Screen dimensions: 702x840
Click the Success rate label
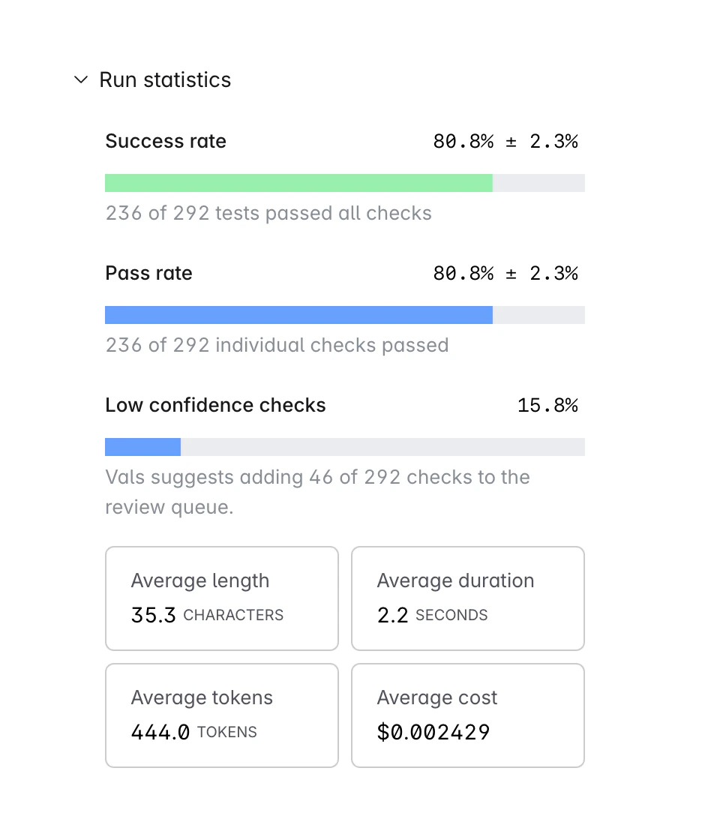(165, 141)
